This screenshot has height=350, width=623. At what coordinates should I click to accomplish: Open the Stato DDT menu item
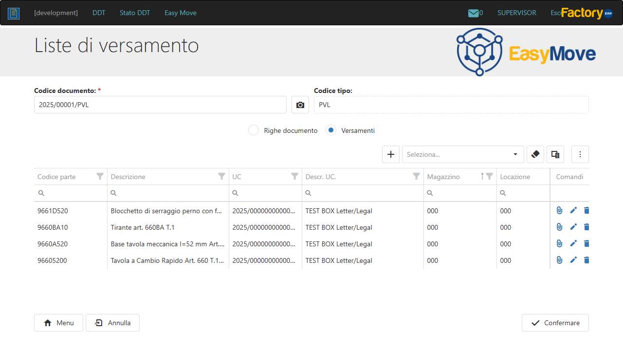135,13
